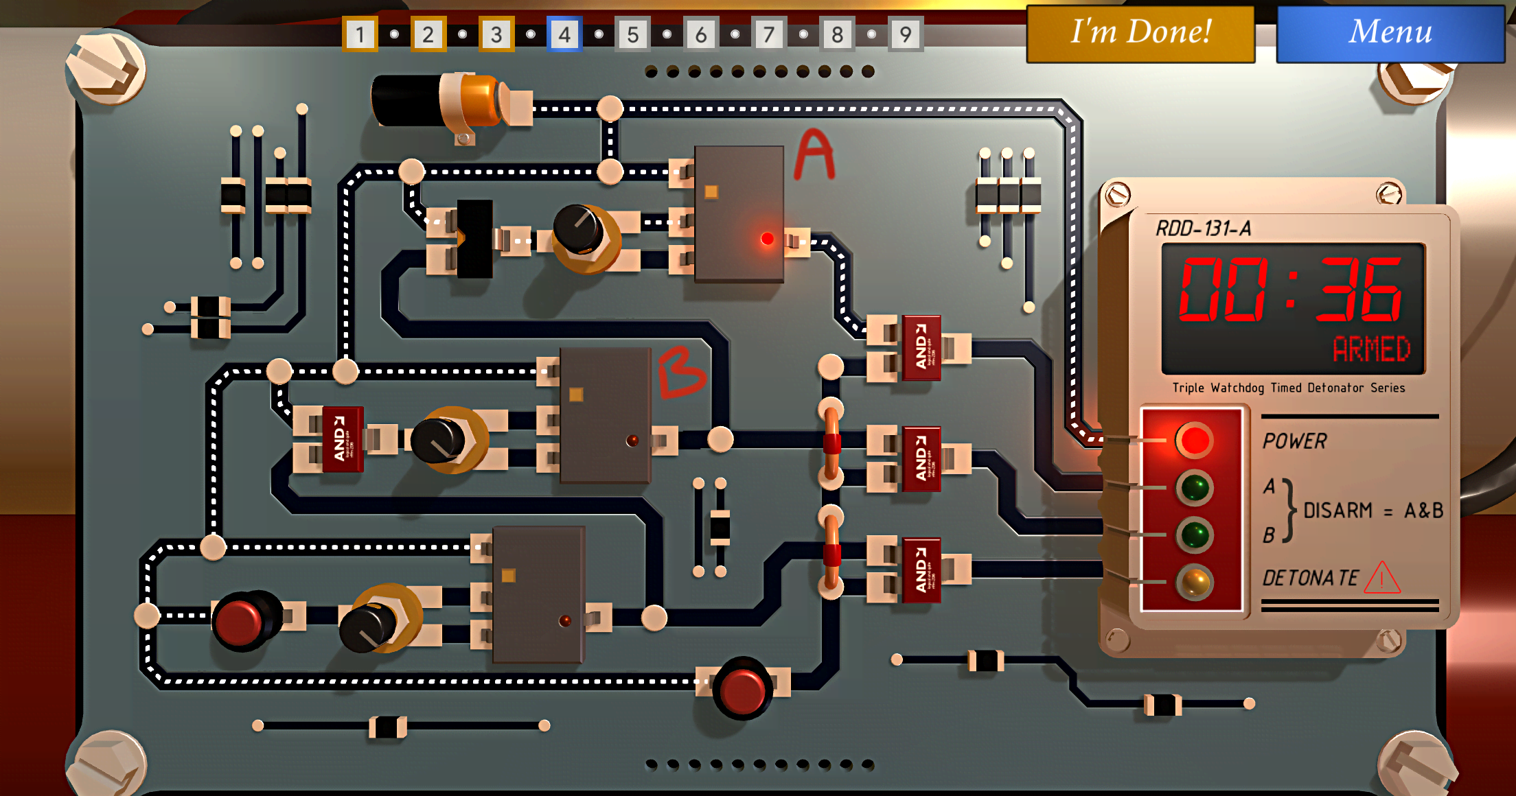Click the red POWER indicator light

(1195, 441)
